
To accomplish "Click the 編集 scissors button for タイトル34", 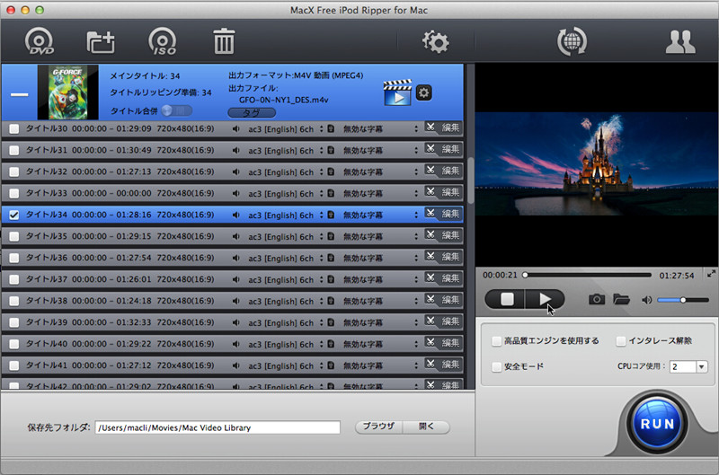I will click(443, 214).
